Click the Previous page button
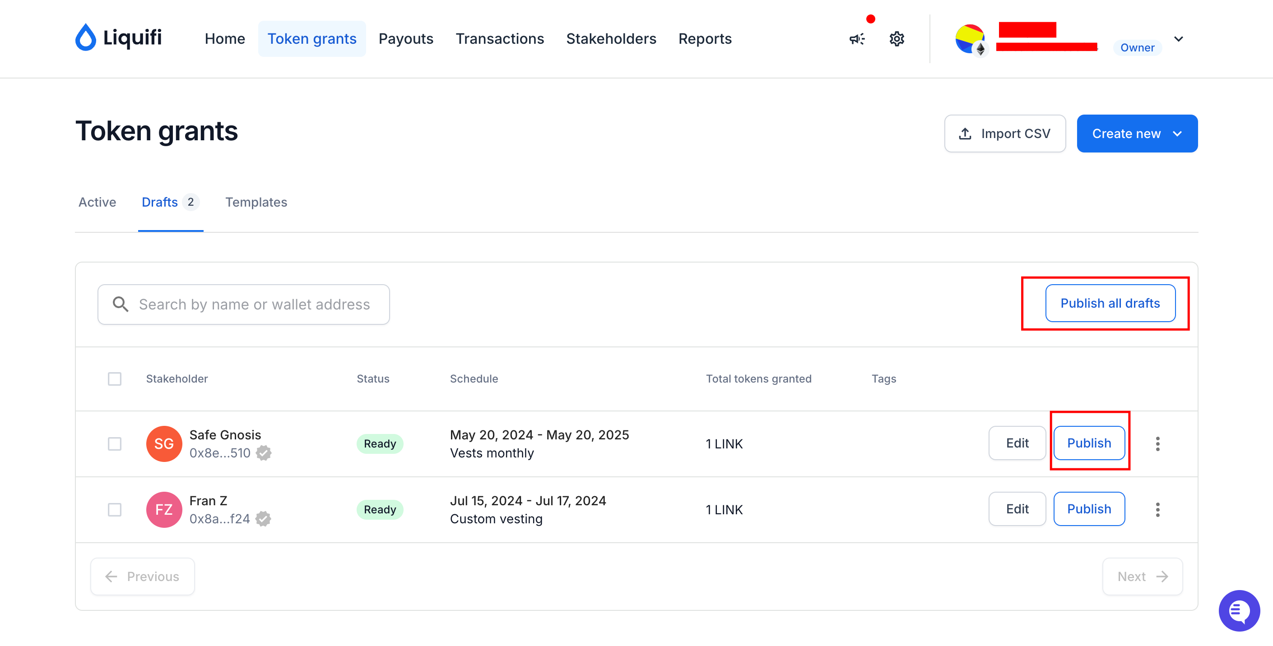The width and height of the screenshot is (1273, 646). pyautogui.click(x=143, y=577)
